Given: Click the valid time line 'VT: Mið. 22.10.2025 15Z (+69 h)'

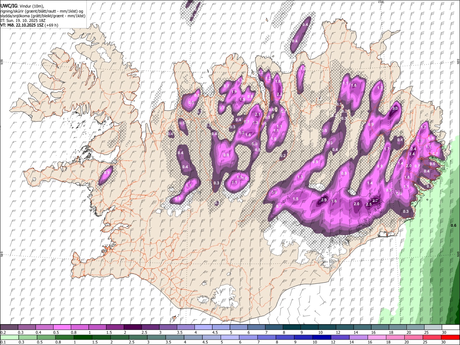Looking at the screenshot, I should click(29, 25).
